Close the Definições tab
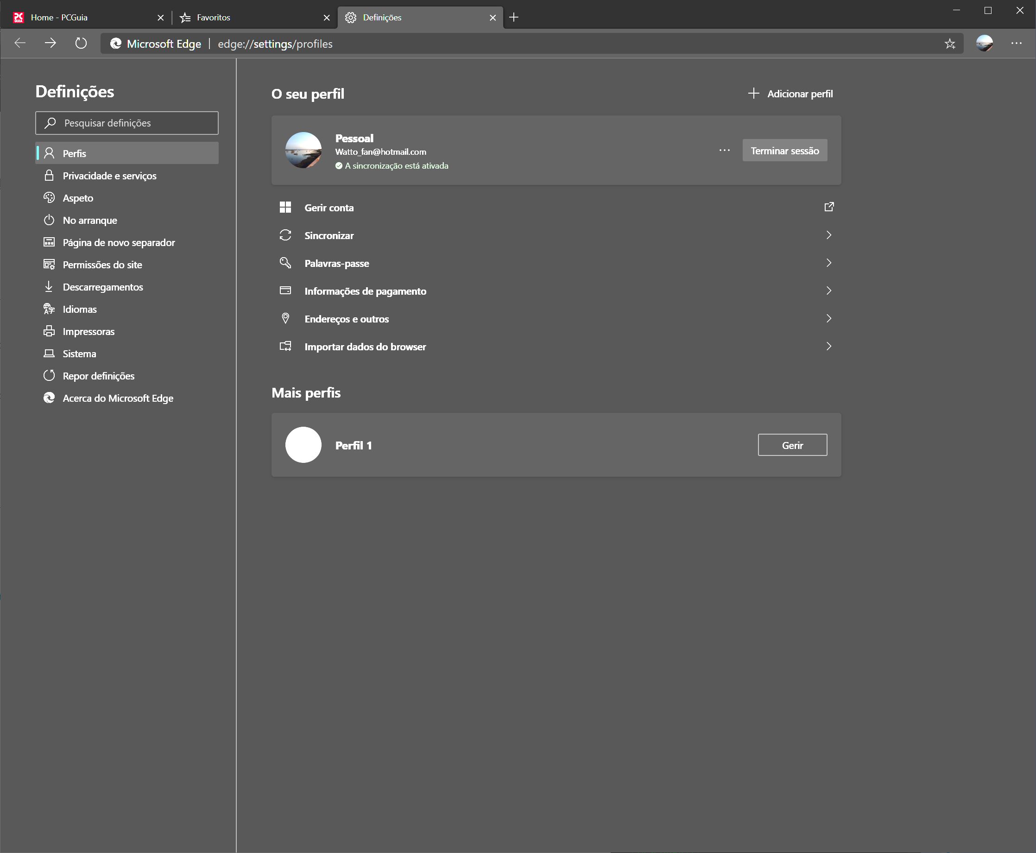 493,18
